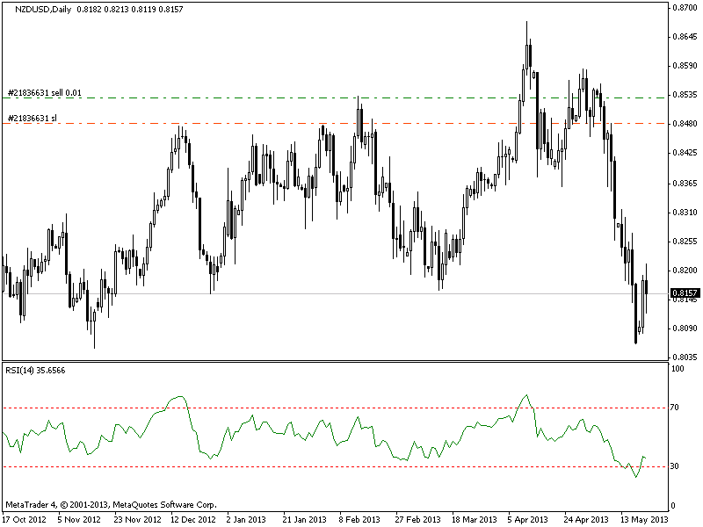The height and width of the screenshot is (527, 703).
Task: Click the 0.8090 price scale value
Action: [x=685, y=328]
